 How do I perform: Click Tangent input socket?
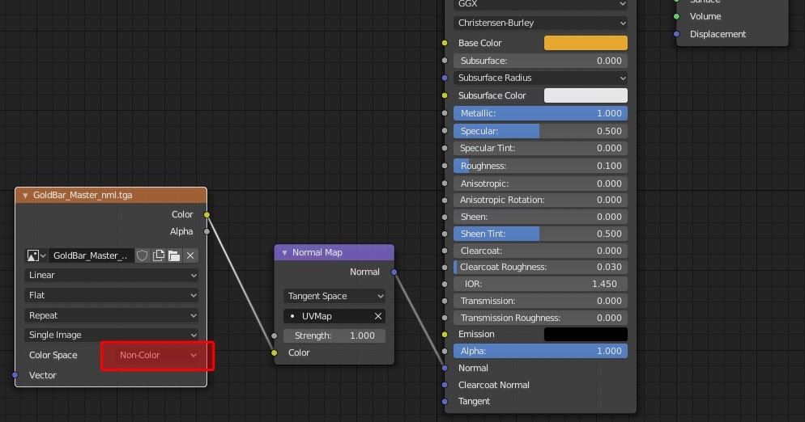pyautogui.click(x=445, y=401)
